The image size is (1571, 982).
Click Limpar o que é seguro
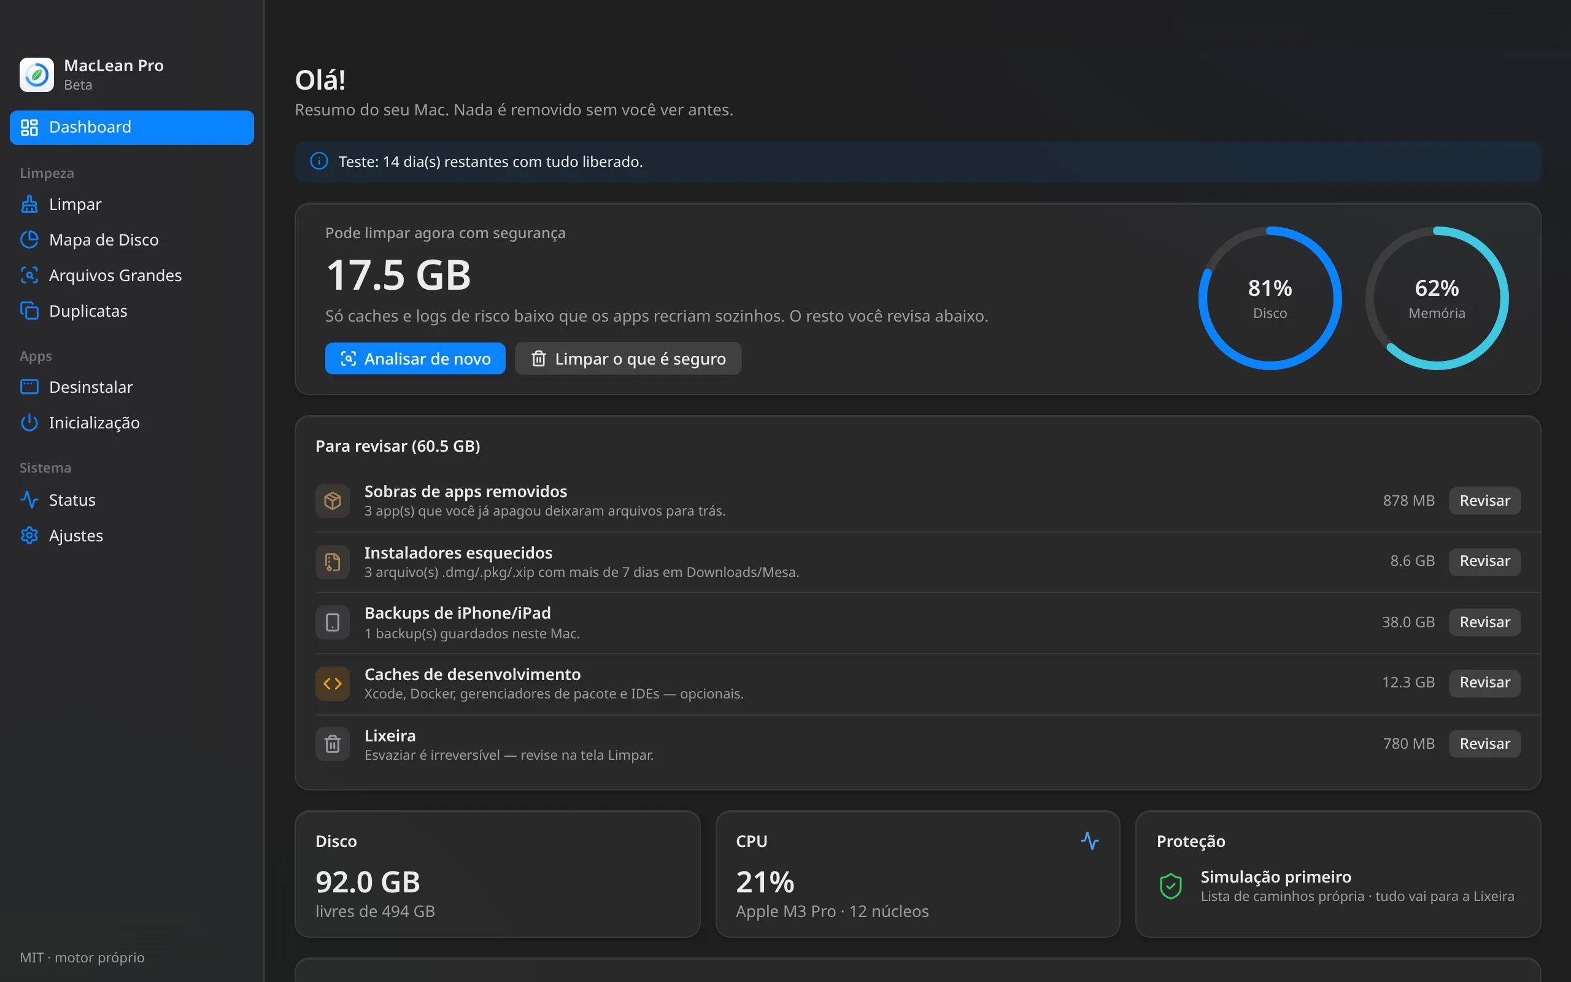(x=628, y=358)
